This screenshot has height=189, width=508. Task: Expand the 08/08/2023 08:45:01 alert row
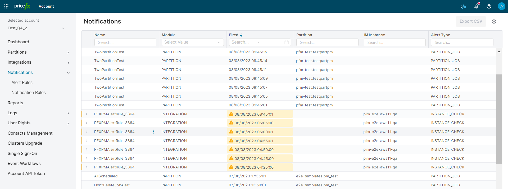pos(87,114)
